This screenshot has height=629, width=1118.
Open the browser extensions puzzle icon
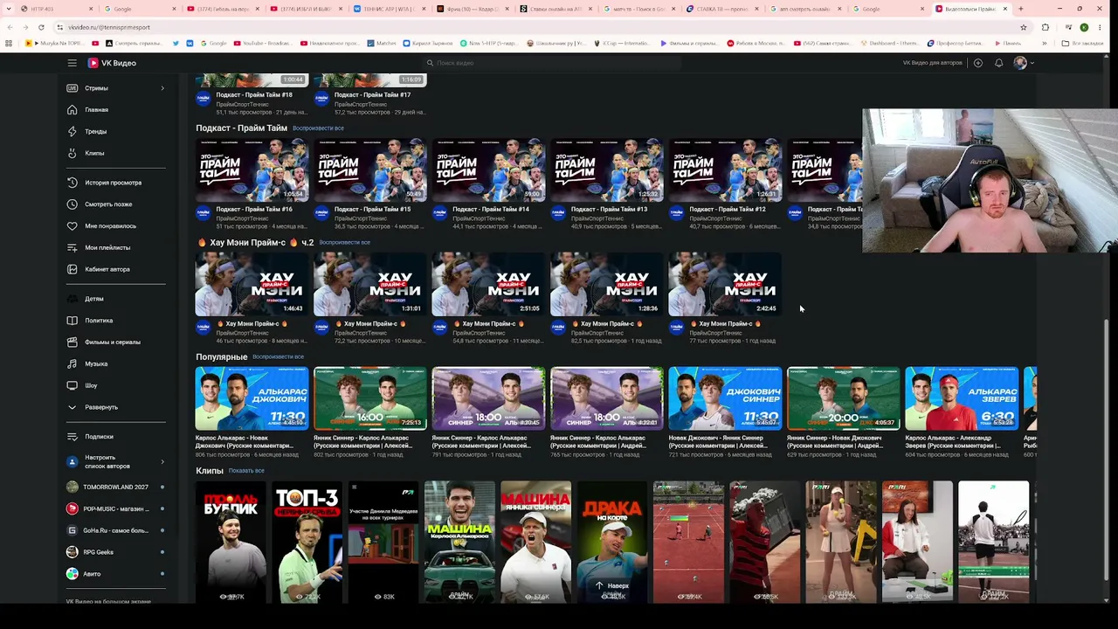tap(1046, 27)
